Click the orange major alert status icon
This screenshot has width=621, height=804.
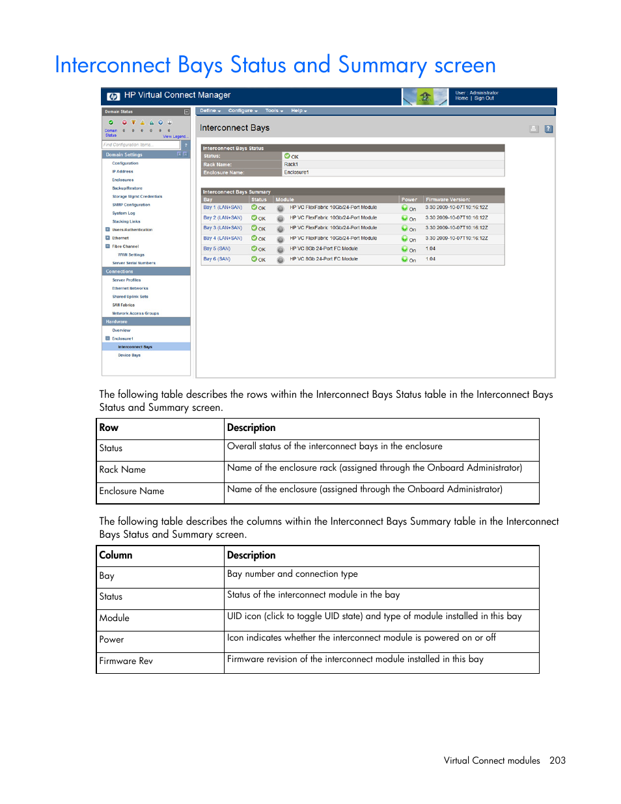[x=133, y=122]
